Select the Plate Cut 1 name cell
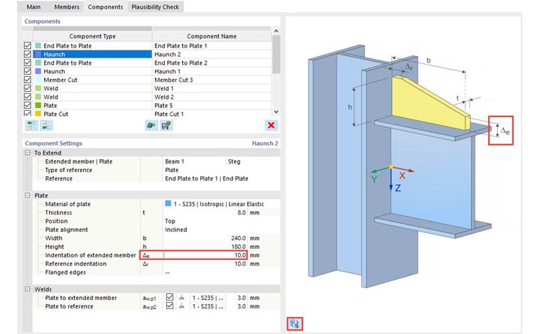Screen dimensions: 540x334 (x=212, y=114)
